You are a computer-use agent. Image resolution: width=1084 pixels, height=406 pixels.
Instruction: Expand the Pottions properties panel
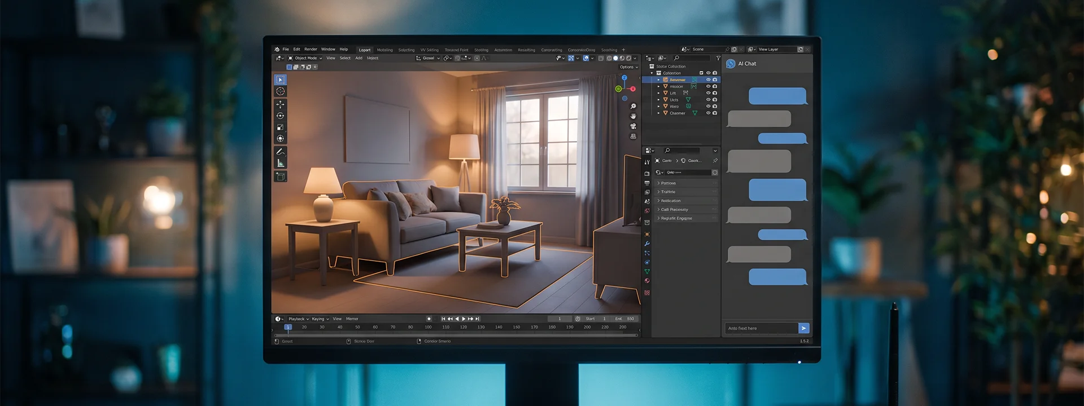click(687, 183)
